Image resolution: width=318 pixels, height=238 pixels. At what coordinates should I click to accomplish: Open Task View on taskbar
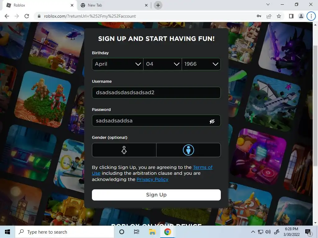click(137, 232)
